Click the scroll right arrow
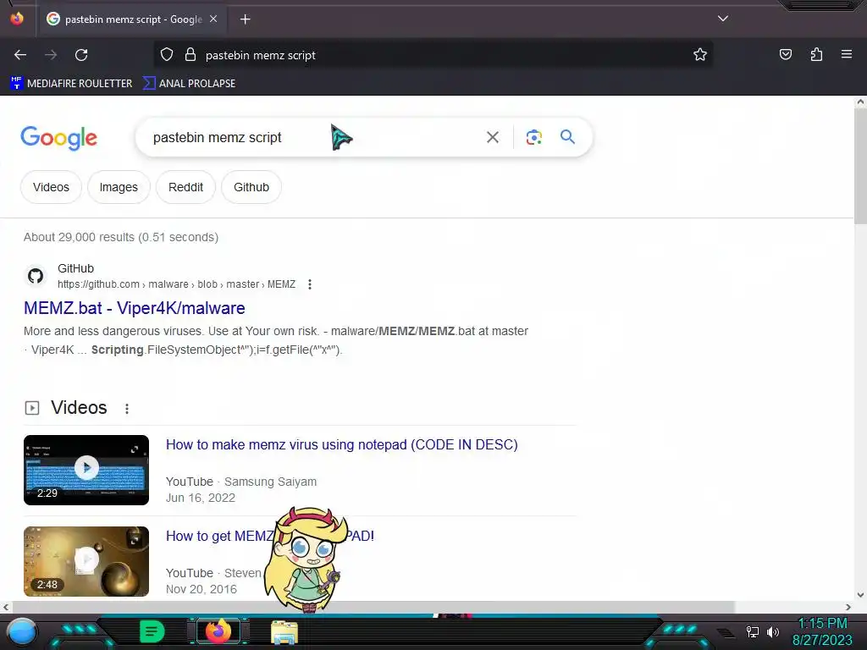 click(x=848, y=607)
